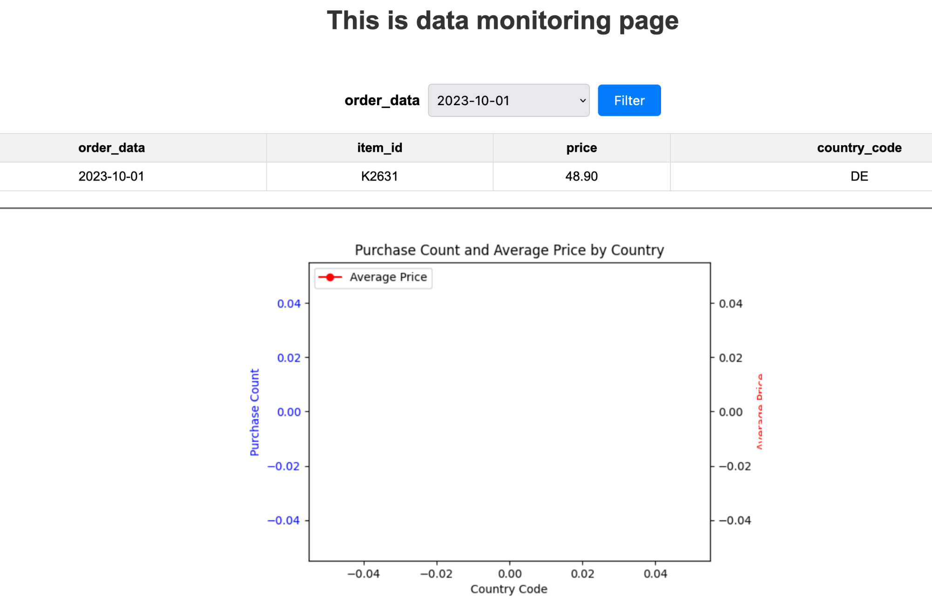Click the price column header

tap(581, 148)
